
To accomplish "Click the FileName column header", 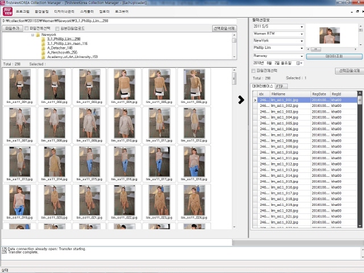I will [x=290, y=94].
